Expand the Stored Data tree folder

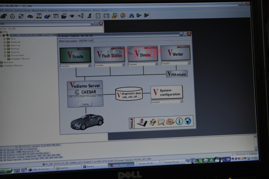click(5, 56)
